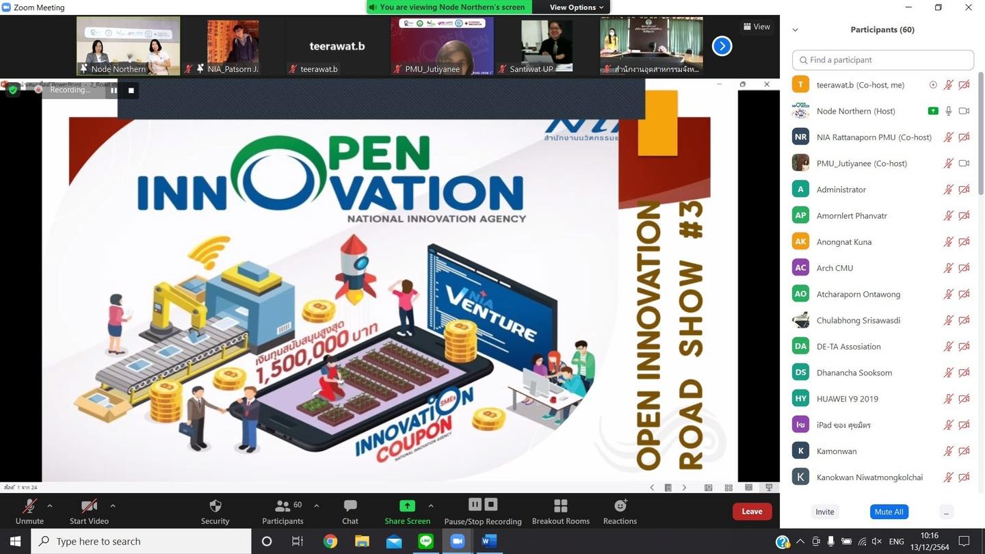This screenshot has height=554, width=985.
Task: Open LINE app from the taskbar
Action: click(x=425, y=541)
